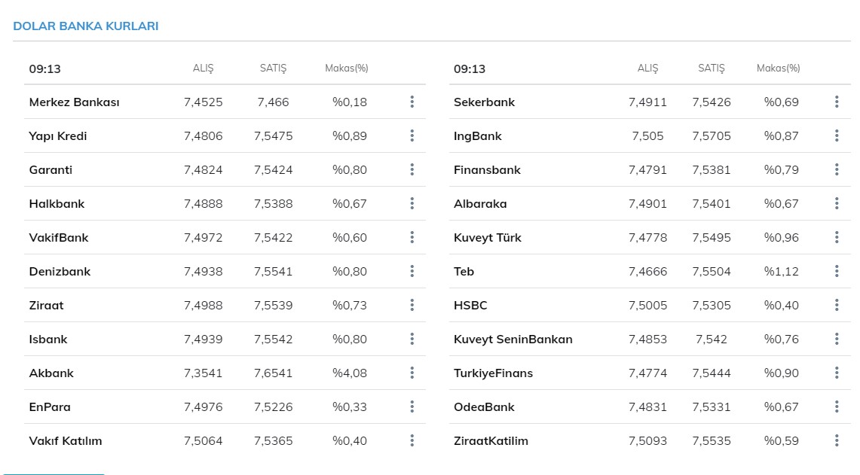Click the Makas(%) header in left table
Image resolution: width=860 pixels, height=475 pixels.
click(347, 68)
